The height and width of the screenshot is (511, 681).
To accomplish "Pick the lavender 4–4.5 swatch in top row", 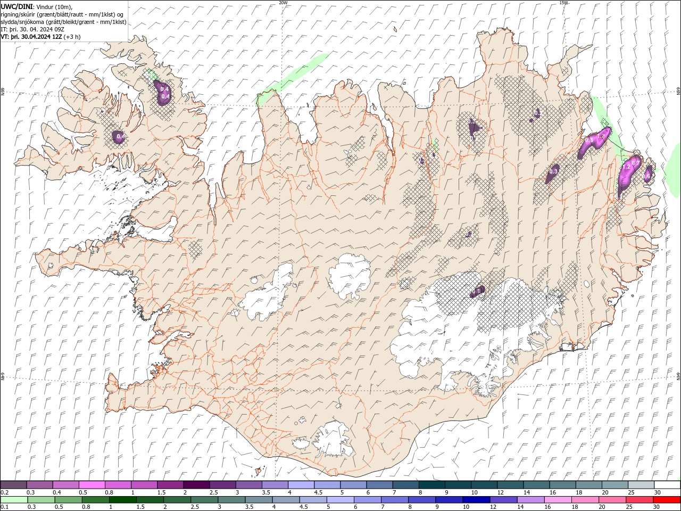I will [301, 485].
